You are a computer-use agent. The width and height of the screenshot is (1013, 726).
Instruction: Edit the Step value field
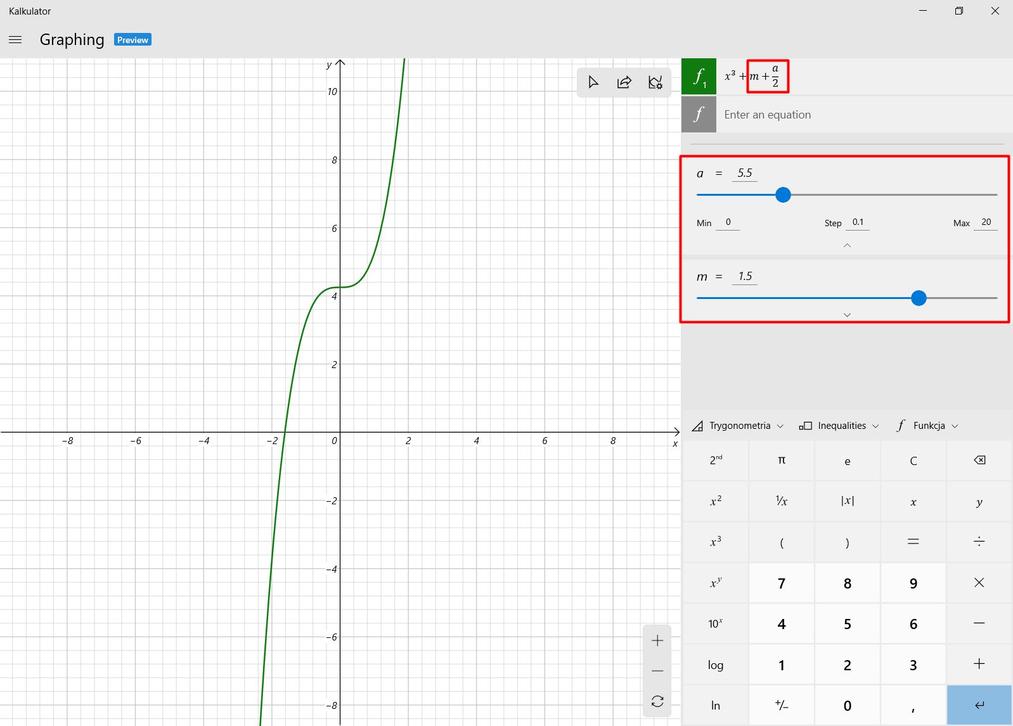pos(858,222)
